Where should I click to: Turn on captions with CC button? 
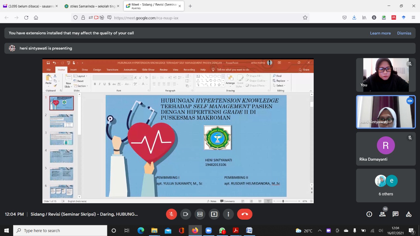(x=200, y=214)
